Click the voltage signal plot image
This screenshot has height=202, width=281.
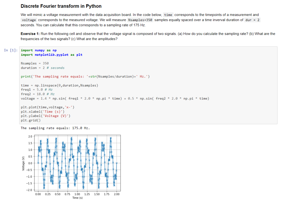pyautogui.click(x=77, y=163)
